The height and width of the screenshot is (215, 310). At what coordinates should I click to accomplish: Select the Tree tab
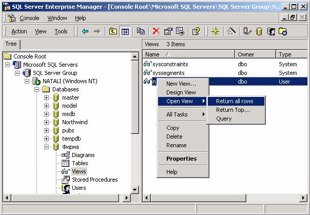11,44
